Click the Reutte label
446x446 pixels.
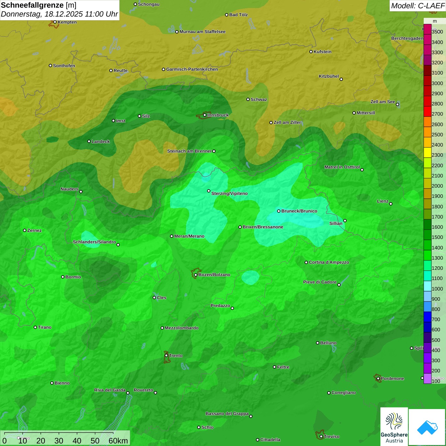pyautogui.click(x=120, y=71)
